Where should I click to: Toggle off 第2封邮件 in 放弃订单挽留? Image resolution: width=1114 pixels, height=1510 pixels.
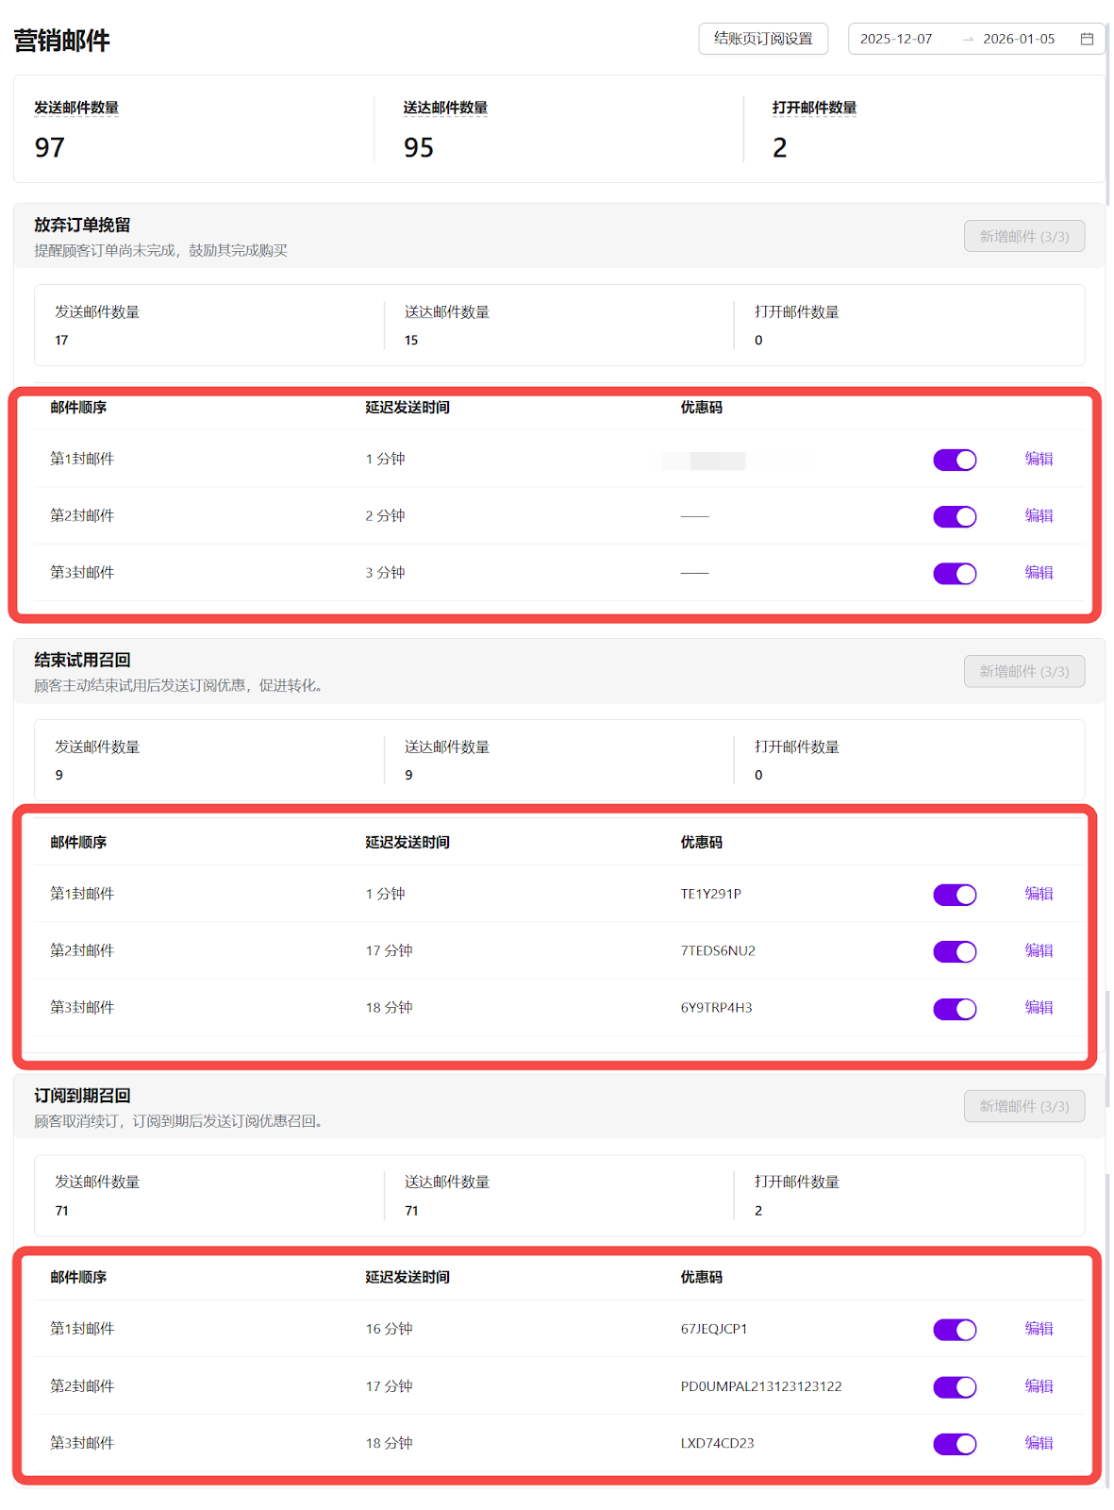tap(954, 516)
